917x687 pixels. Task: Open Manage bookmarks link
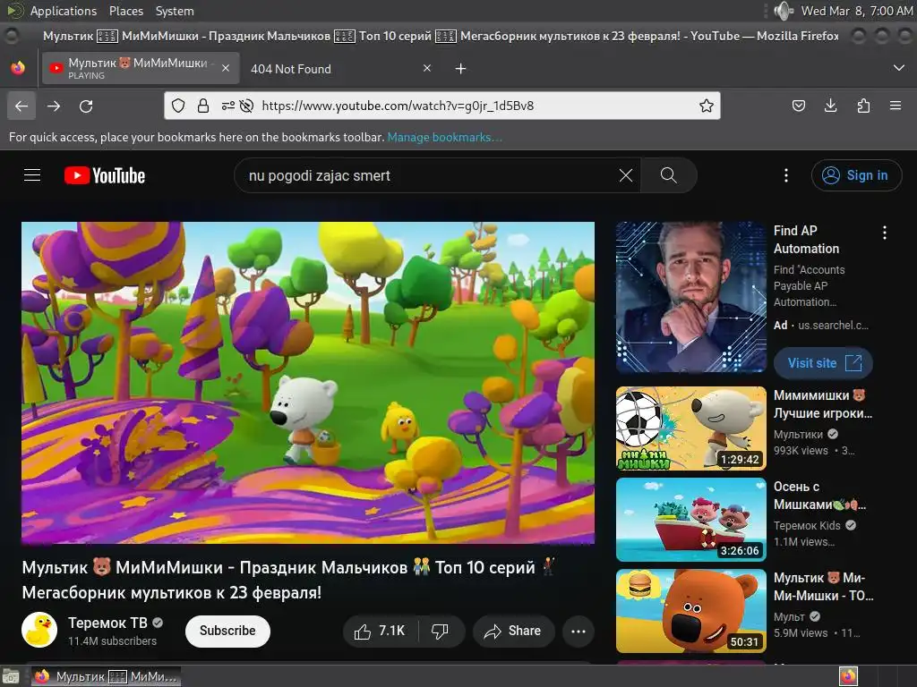(x=444, y=137)
